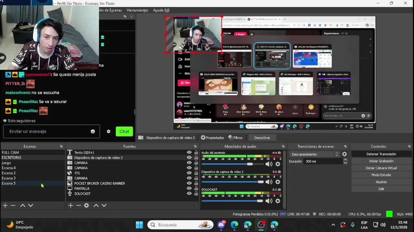Viewport: 414px width, 232px height.
Task: Toggle visibility of TTS source
Action: pos(189,173)
